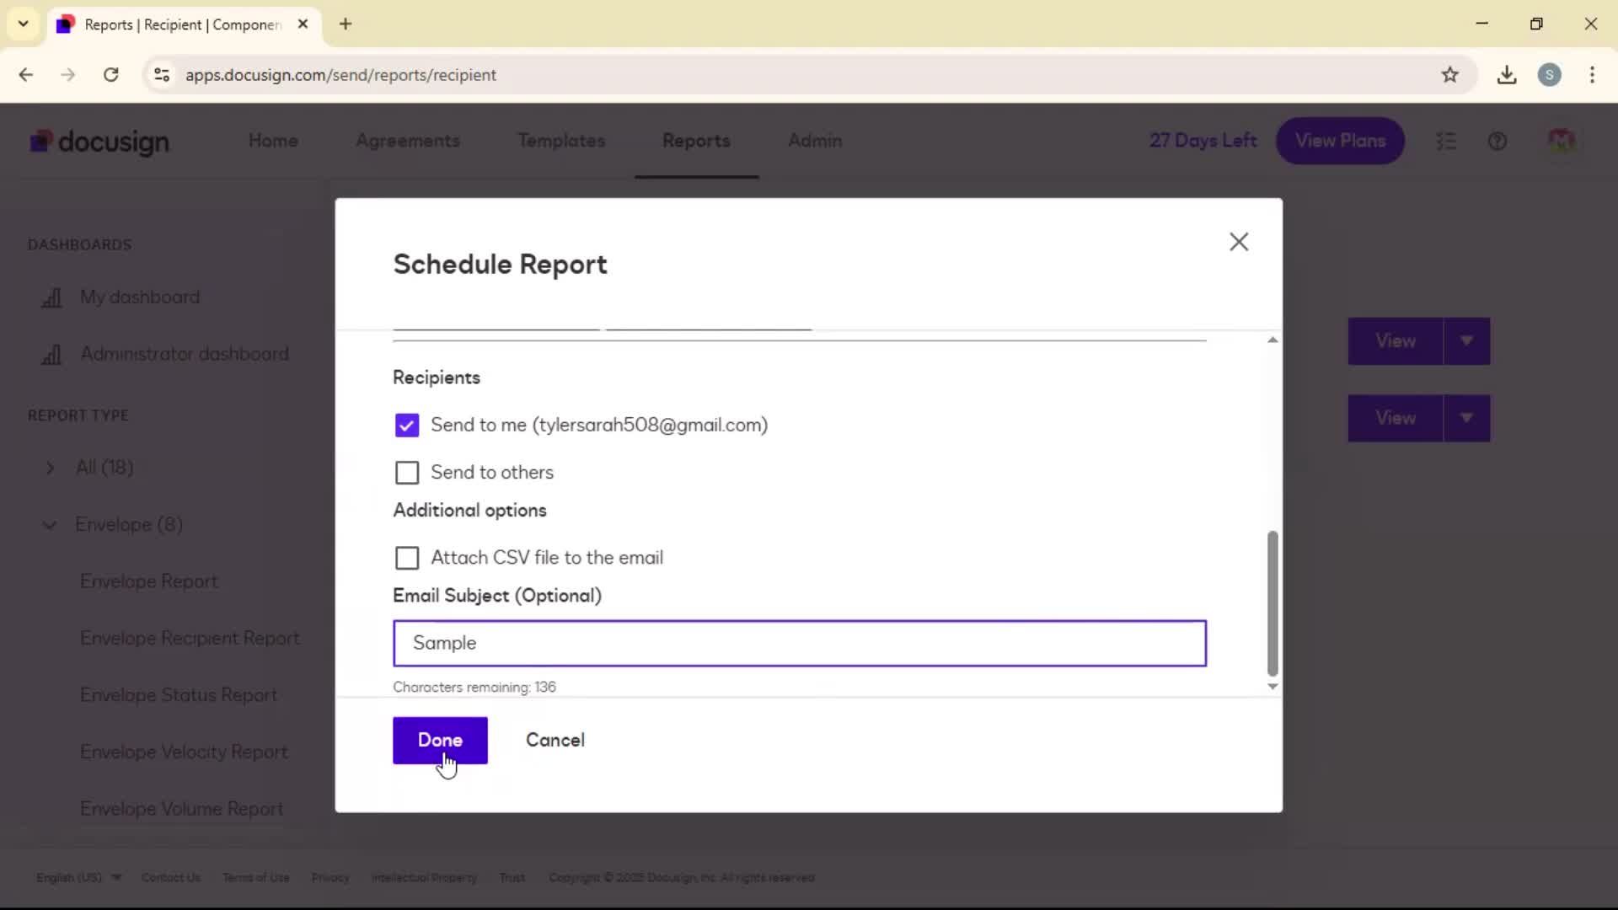The height and width of the screenshot is (910, 1618).
Task: Open the Contact Us footer link
Action: click(171, 877)
